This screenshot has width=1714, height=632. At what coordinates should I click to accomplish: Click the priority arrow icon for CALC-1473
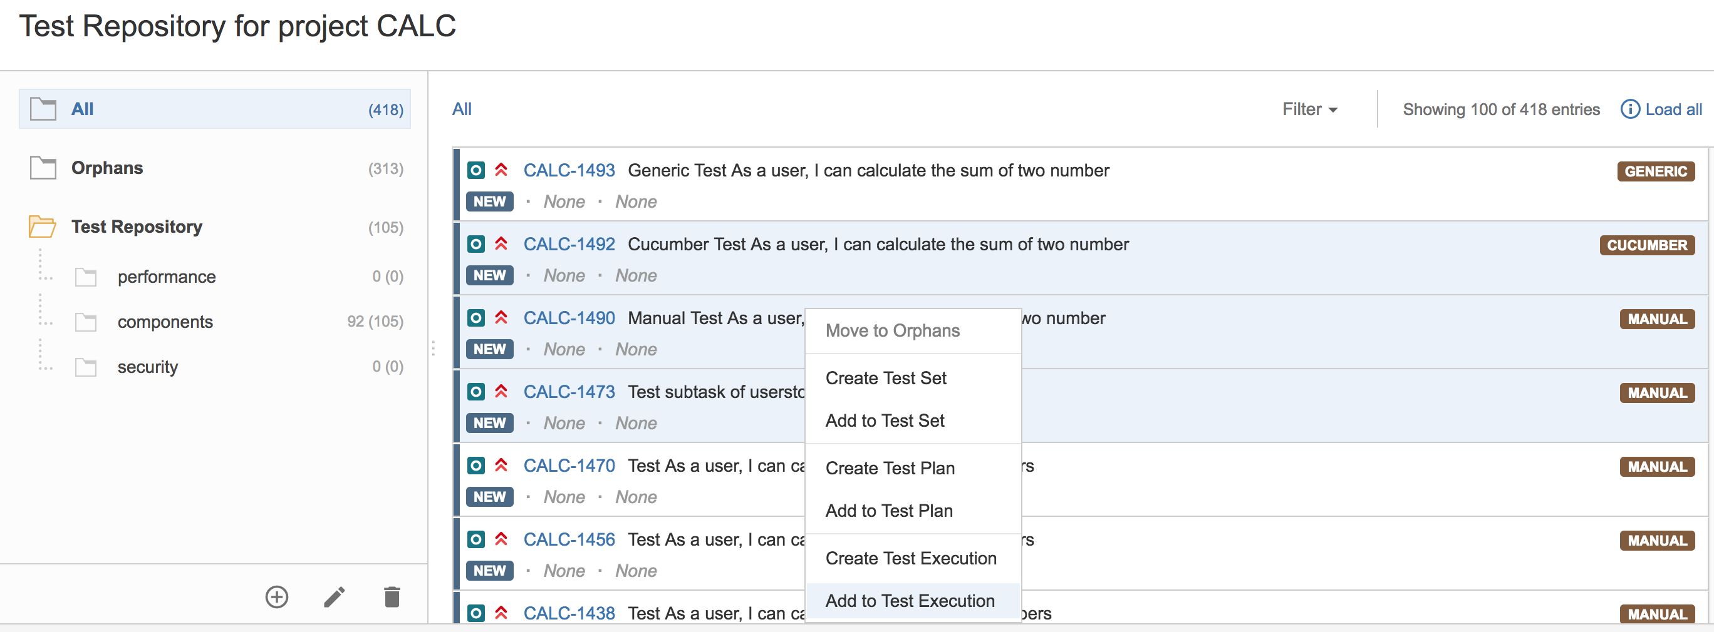click(501, 392)
